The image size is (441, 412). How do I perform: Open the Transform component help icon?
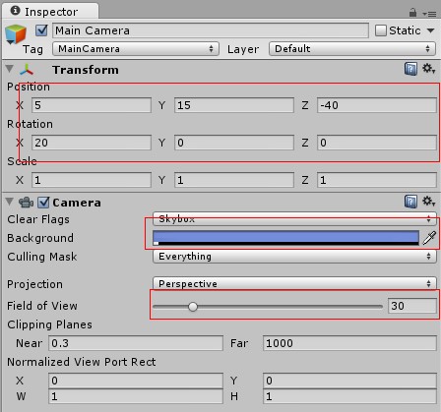(x=410, y=69)
